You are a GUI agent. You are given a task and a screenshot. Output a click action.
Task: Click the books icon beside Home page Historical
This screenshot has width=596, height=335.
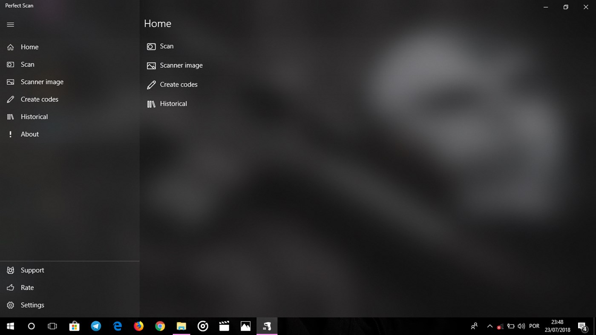point(151,104)
